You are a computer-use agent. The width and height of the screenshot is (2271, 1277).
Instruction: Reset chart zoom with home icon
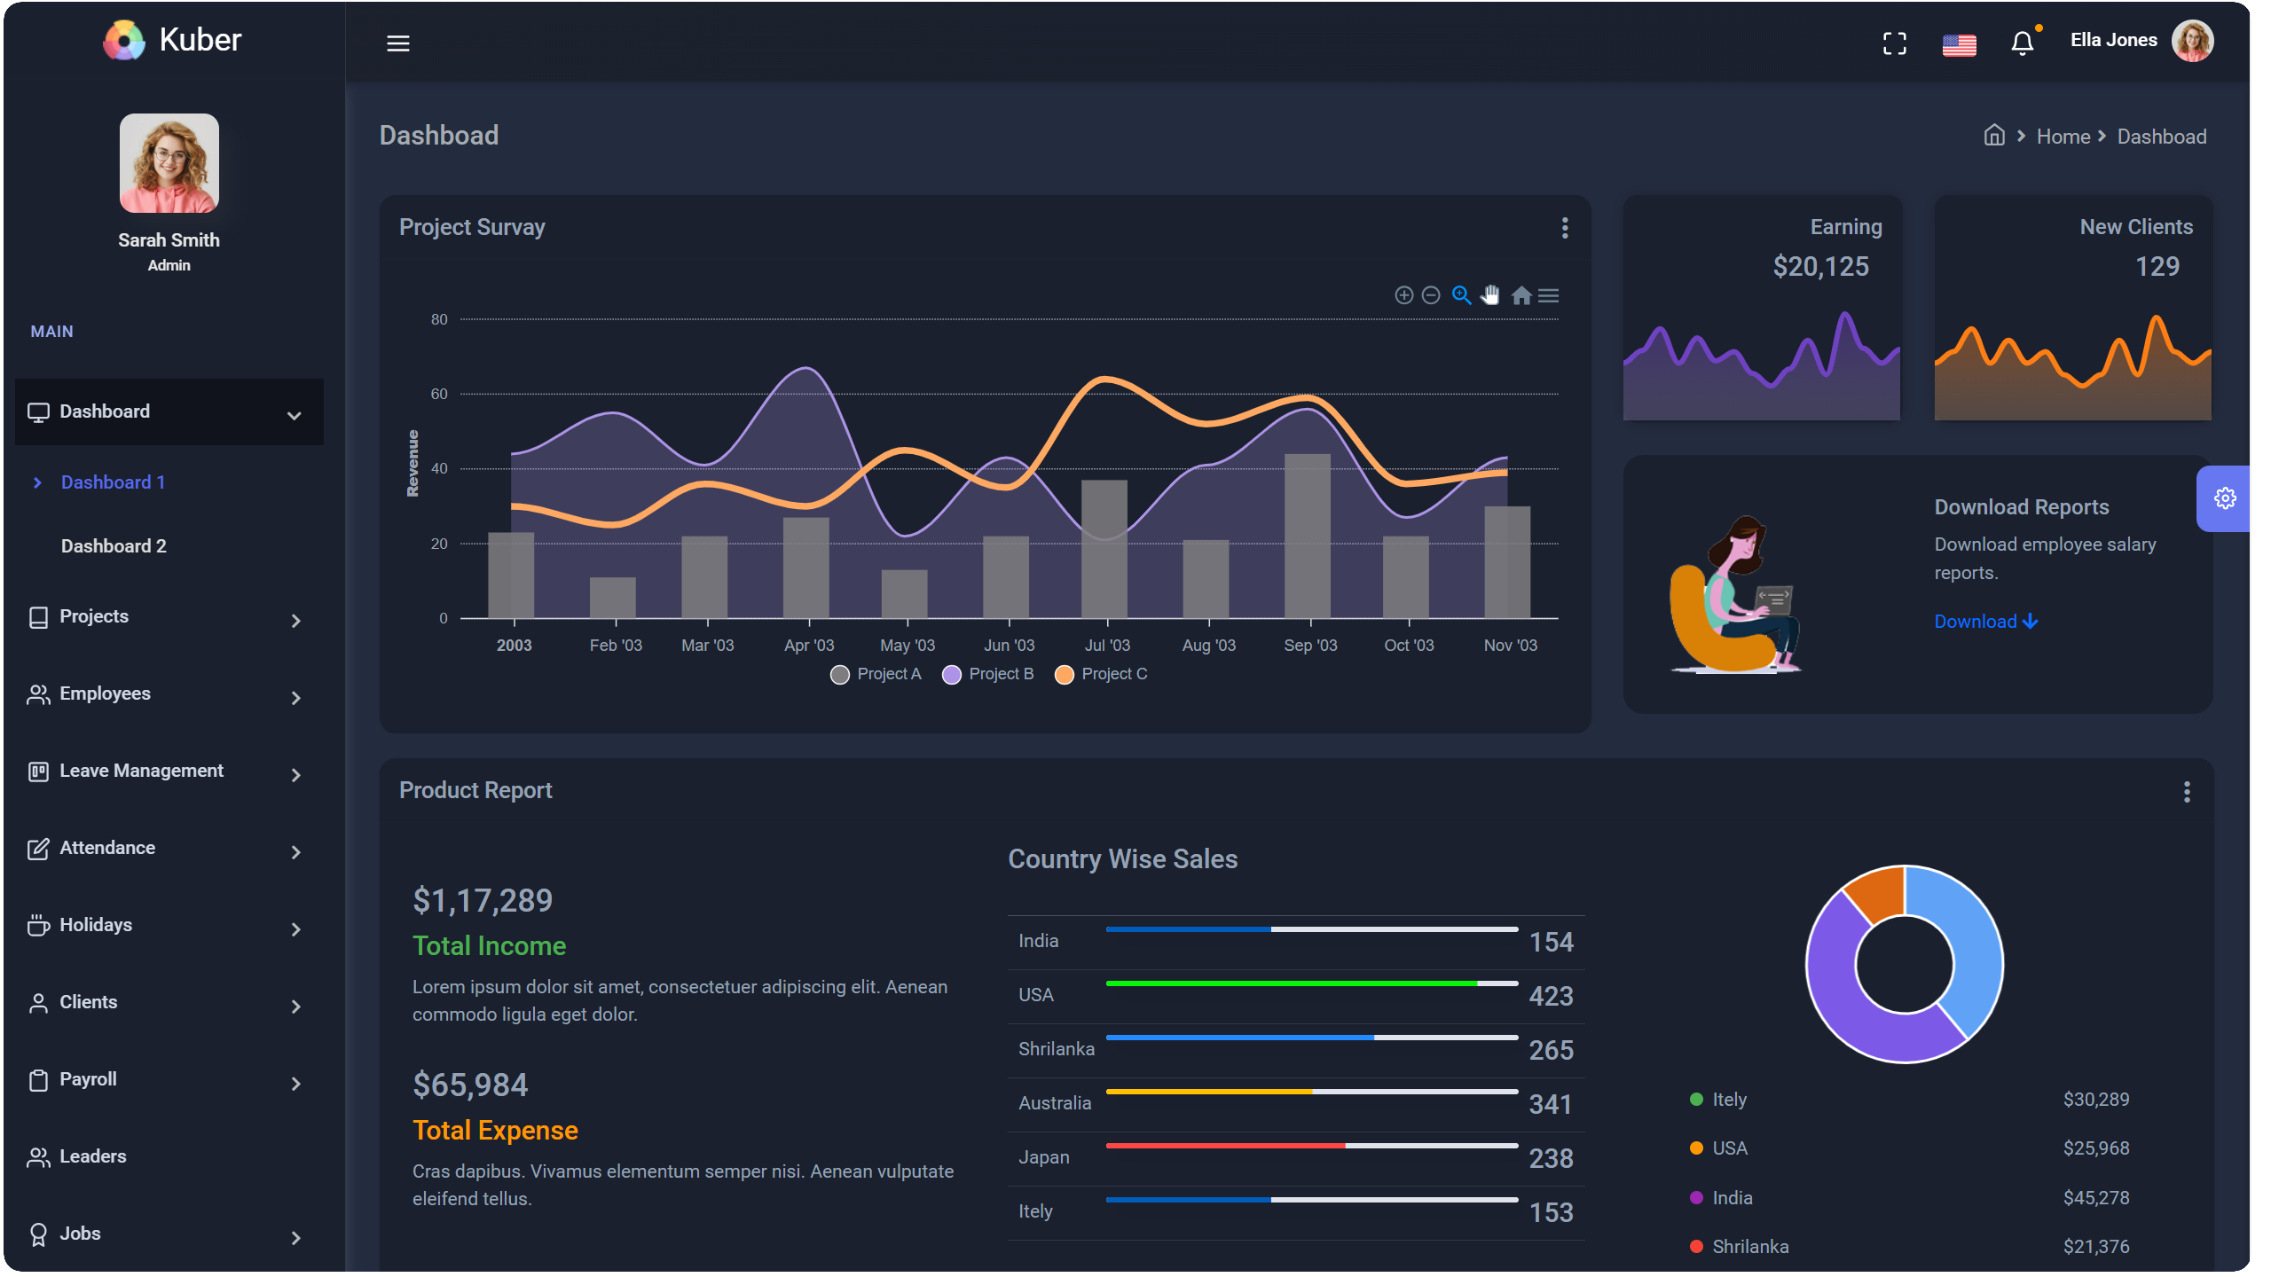[x=1521, y=295]
